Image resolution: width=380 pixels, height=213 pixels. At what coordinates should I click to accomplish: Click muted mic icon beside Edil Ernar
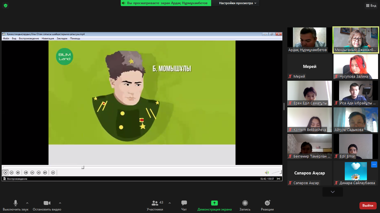click(x=337, y=156)
